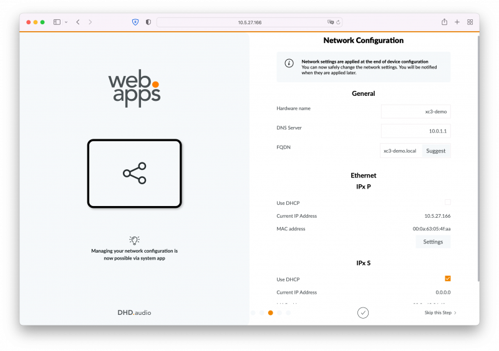499x351 pixels.
Task: Click the share icon in the black frame
Action: [135, 173]
